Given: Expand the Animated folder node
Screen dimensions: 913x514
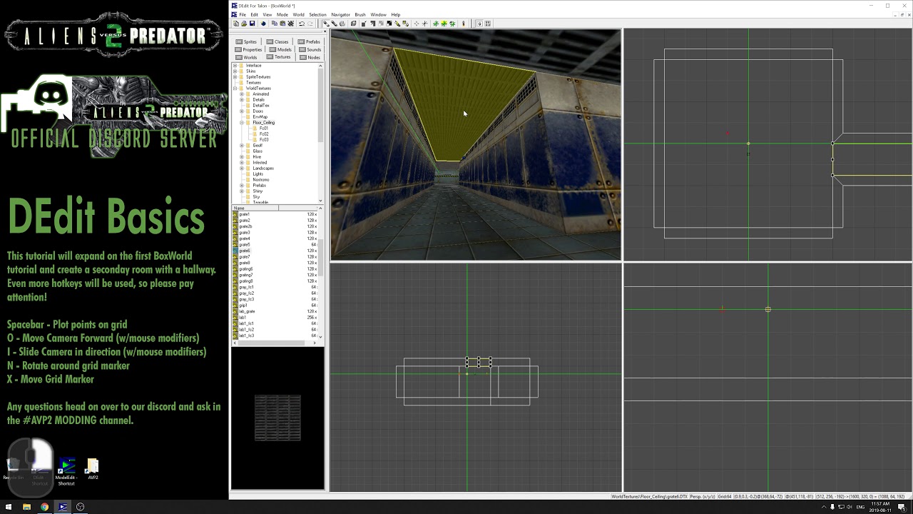Looking at the screenshot, I should 242,94.
